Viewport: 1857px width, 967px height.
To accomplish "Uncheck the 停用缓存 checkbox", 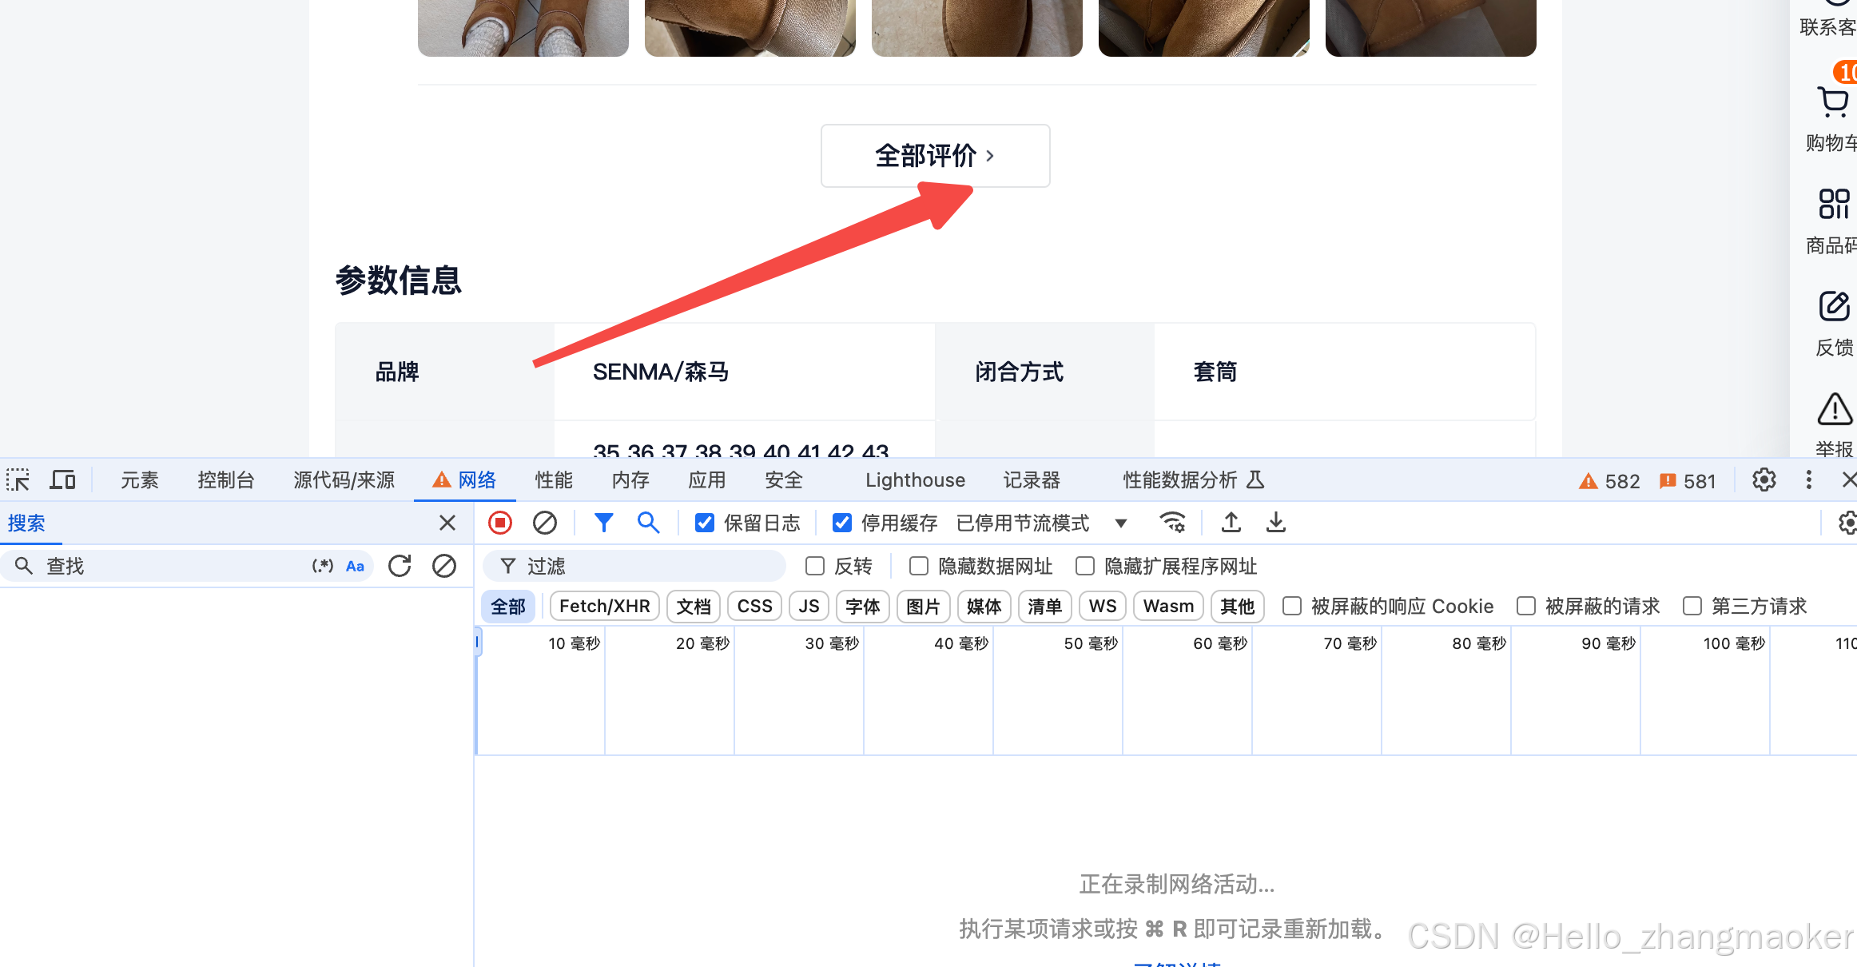I will pos(841,523).
